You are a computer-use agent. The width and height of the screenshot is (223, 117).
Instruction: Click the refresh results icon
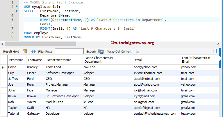33,51
